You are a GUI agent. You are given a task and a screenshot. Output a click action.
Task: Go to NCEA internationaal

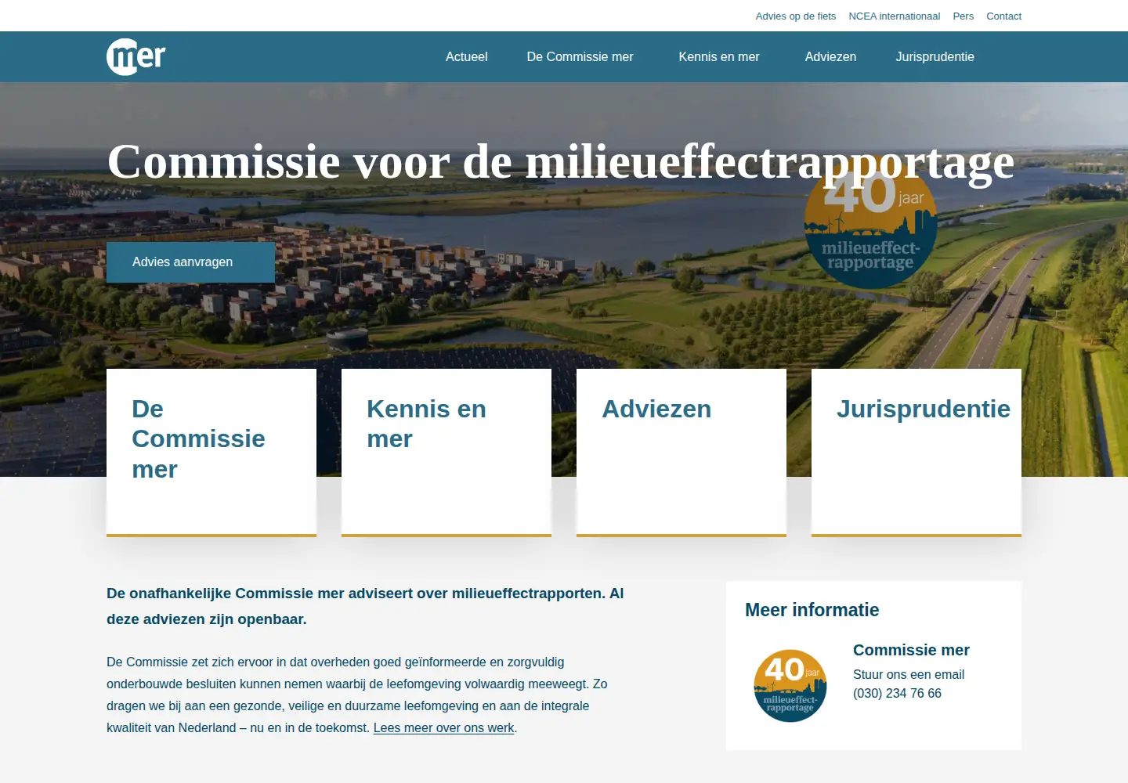[x=894, y=16]
